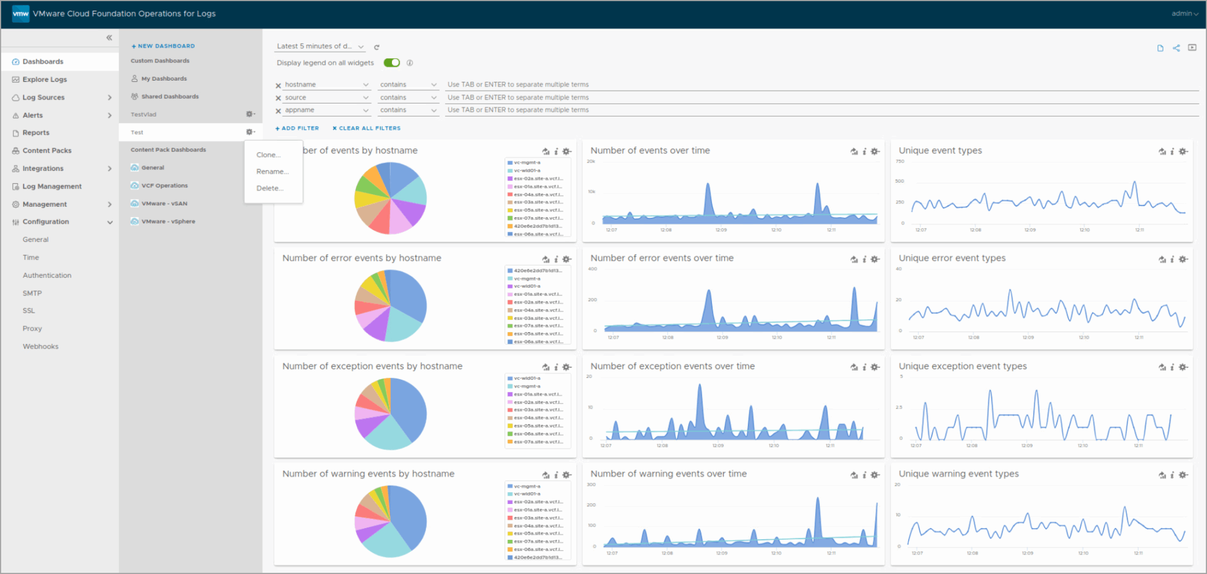The width and height of the screenshot is (1207, 574).
Task: Open the Latest 5 minutes time range dropdown
Action: pos(319,46)
